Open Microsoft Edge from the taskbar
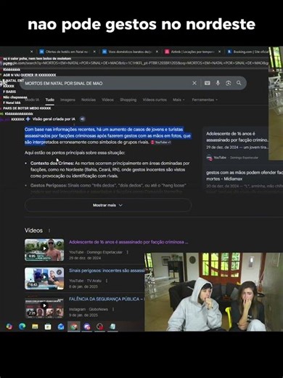This screenshot has width=283, height=378. (22, 326)
